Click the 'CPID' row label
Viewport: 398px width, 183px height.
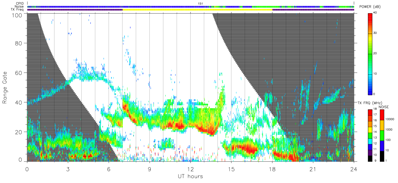coord(20,4)
